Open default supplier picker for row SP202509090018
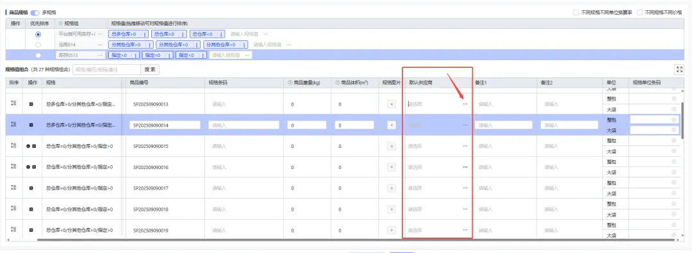 tap(465, 209)
